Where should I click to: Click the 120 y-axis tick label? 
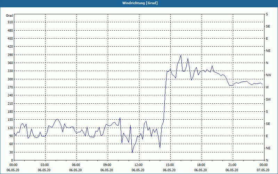(10, 128)
